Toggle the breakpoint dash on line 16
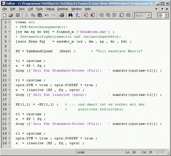The width and height of the screenshot is (171, 156). point(10,95)
